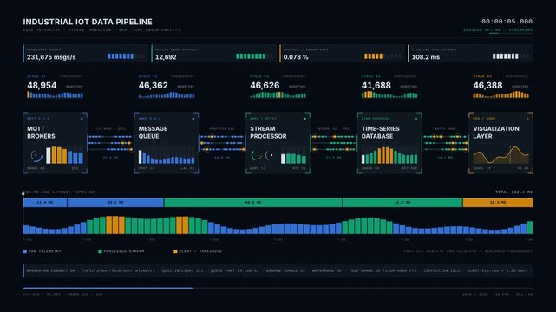Click the link flow between MQTT Brokers and Message Queue
The height and width of the screenshot is (312, 556).
point(111,143)
